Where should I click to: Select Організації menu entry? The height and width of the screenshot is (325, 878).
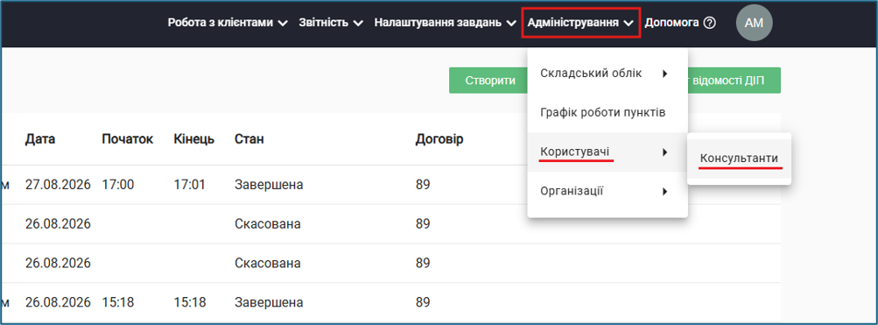click(x=607, y=191)
